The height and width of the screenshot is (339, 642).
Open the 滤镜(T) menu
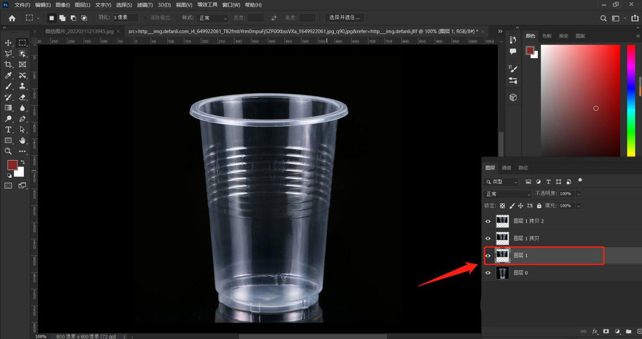[x=145, y=5]
